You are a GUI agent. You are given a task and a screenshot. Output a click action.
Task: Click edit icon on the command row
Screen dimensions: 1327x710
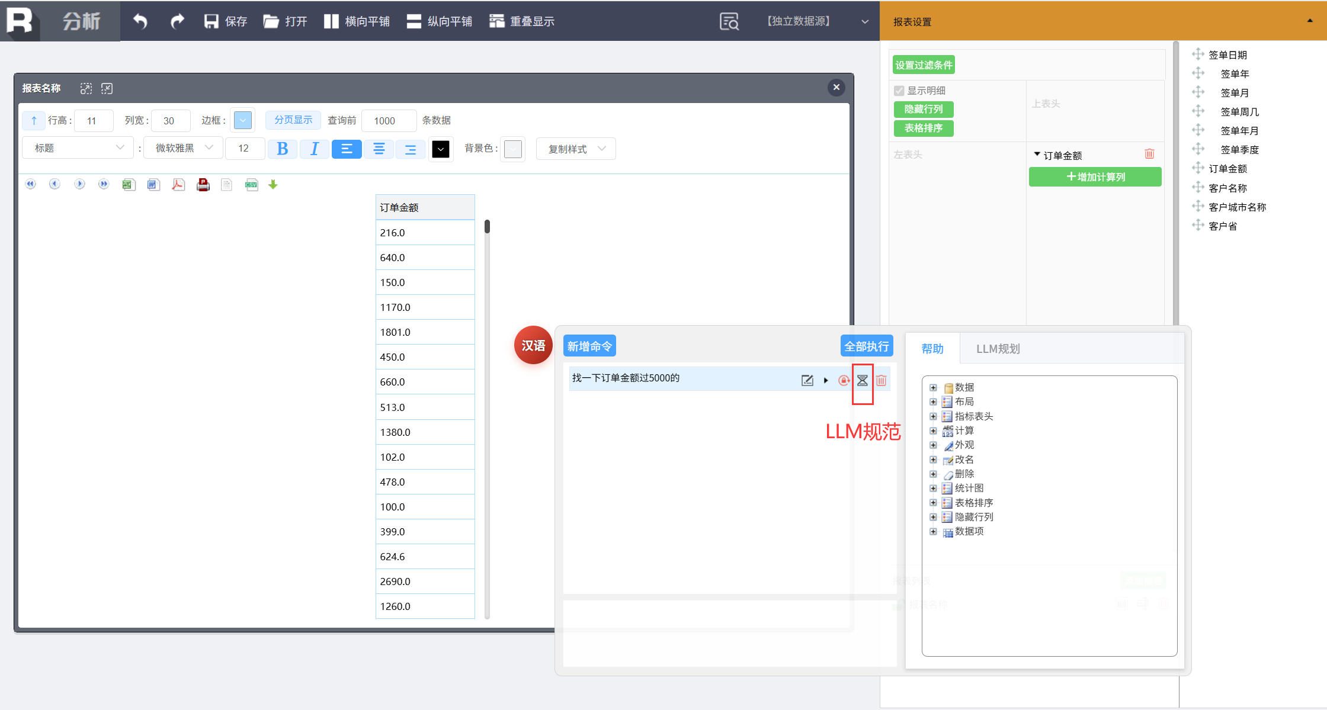tap(807, 380)
